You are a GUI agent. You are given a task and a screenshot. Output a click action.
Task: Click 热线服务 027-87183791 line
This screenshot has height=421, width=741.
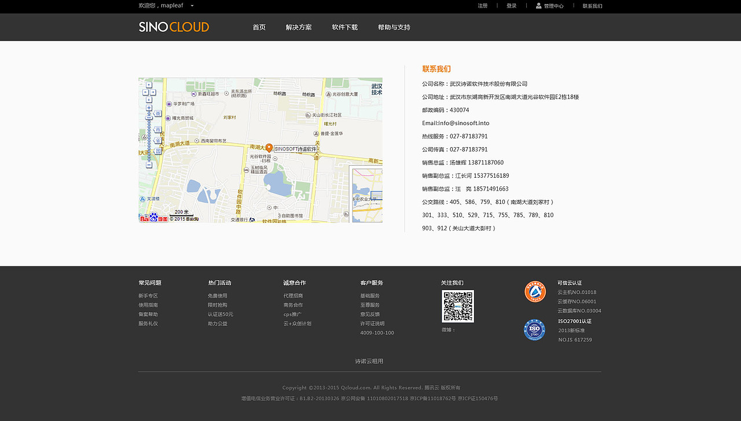[x=455, y=137]
